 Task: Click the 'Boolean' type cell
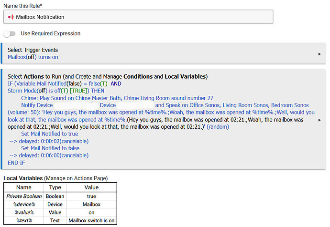click(55, 196)
